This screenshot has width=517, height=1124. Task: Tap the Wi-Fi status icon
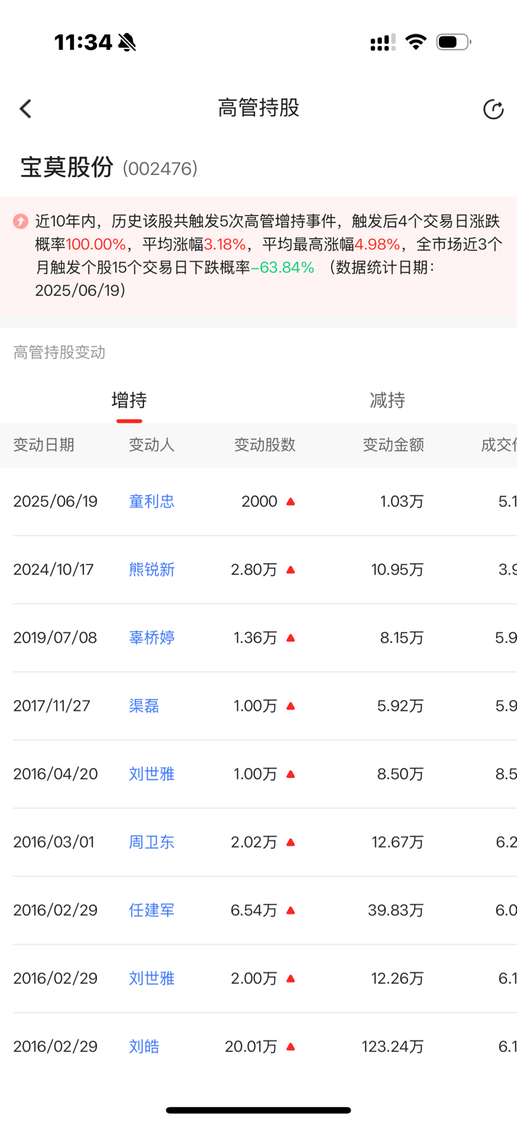tap(416, 42)
